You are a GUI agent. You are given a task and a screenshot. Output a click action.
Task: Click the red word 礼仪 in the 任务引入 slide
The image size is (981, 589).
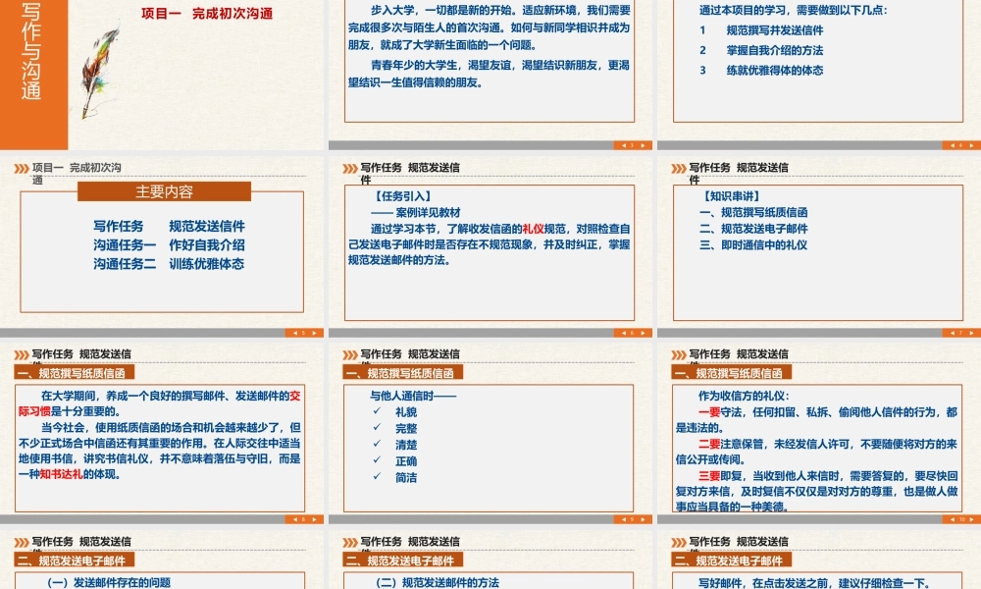(x=533, y=229)
